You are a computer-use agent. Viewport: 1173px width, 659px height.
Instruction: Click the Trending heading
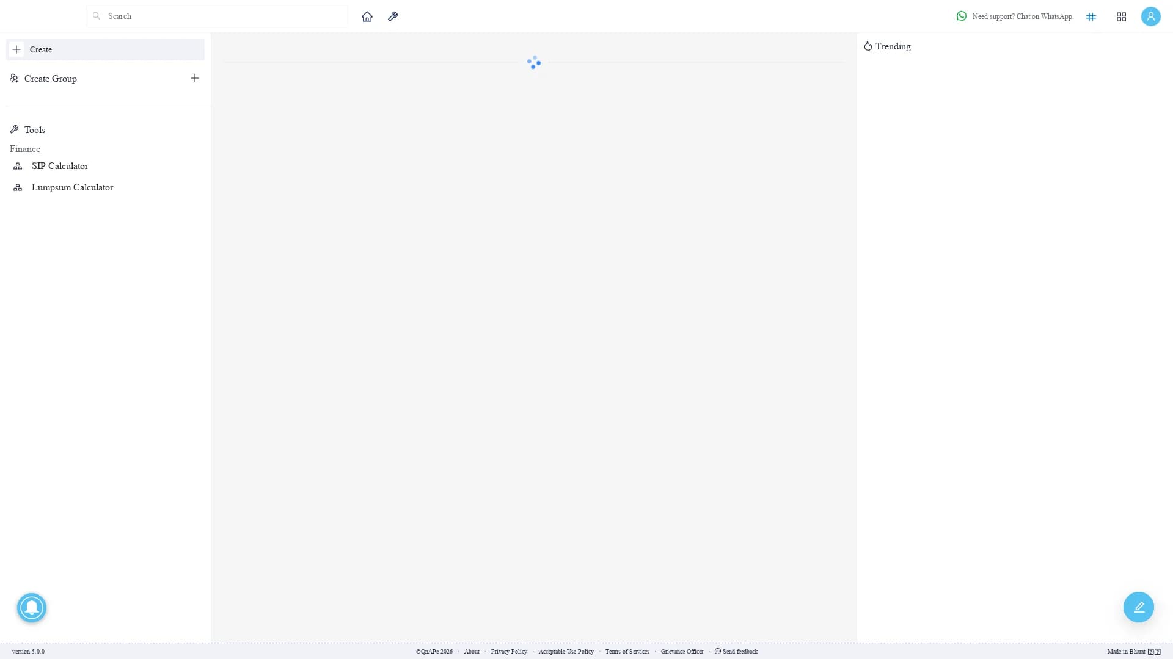(x=893, y=46)
